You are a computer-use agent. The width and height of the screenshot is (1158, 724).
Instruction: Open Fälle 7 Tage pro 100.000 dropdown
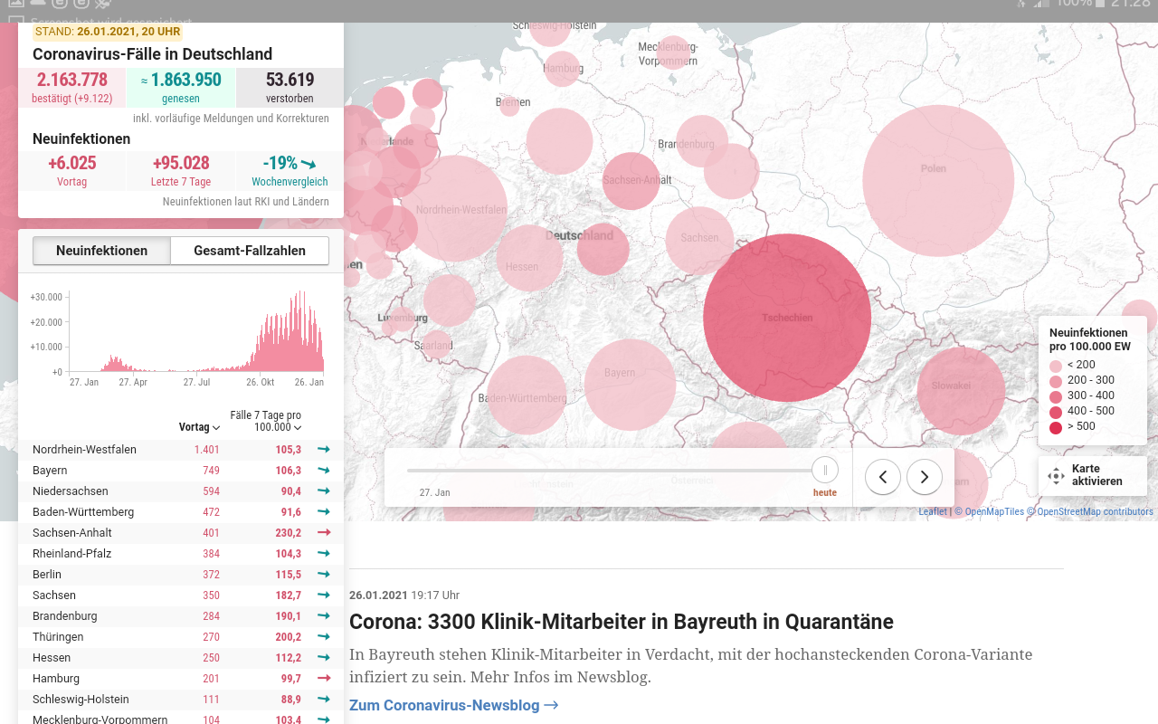[x=266, y=421]
